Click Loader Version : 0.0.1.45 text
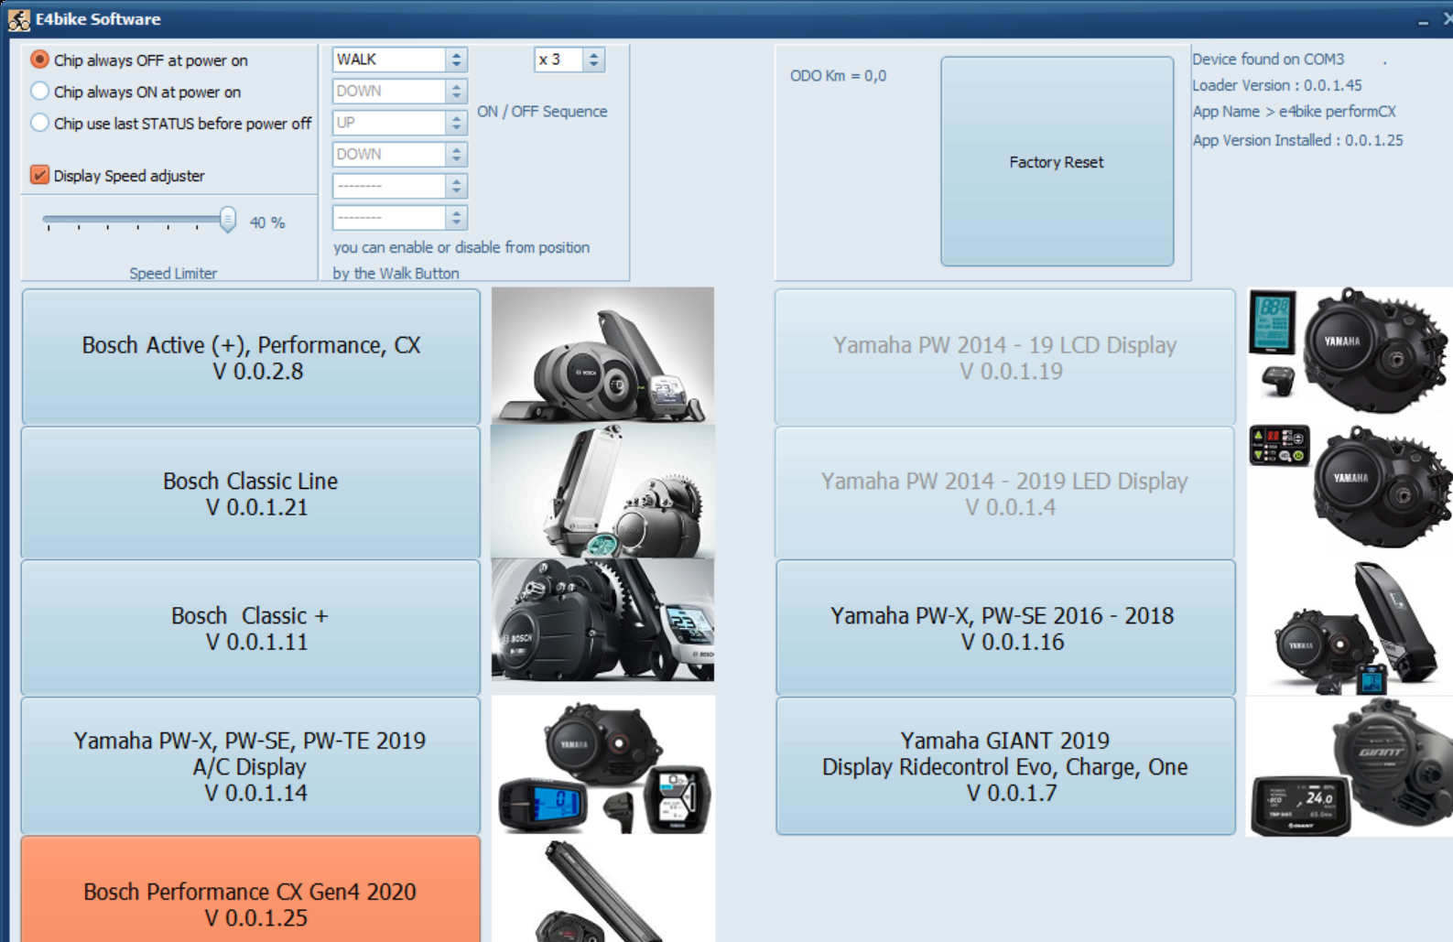The width and height of the screenshot is (1453, 942). 1276,85
